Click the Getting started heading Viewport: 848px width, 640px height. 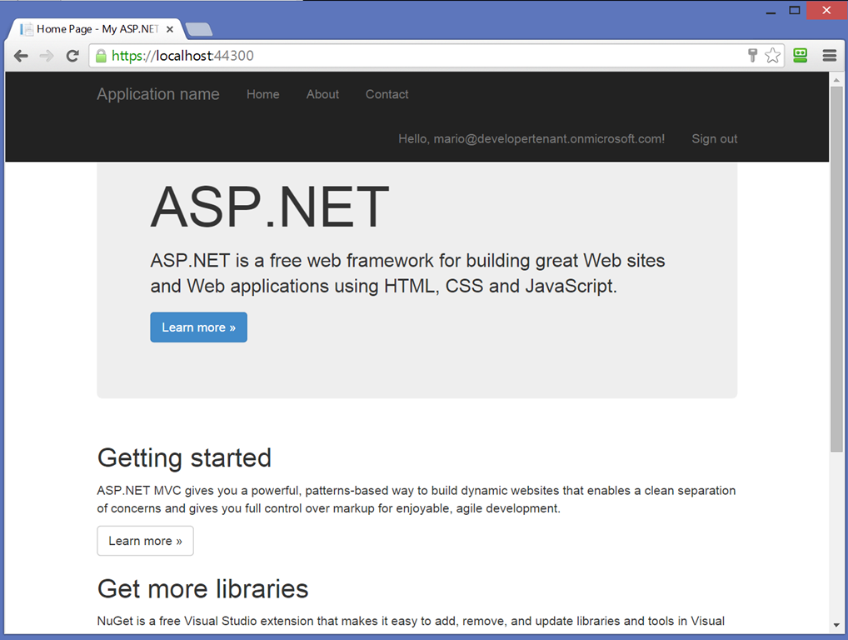coord(184,458)
